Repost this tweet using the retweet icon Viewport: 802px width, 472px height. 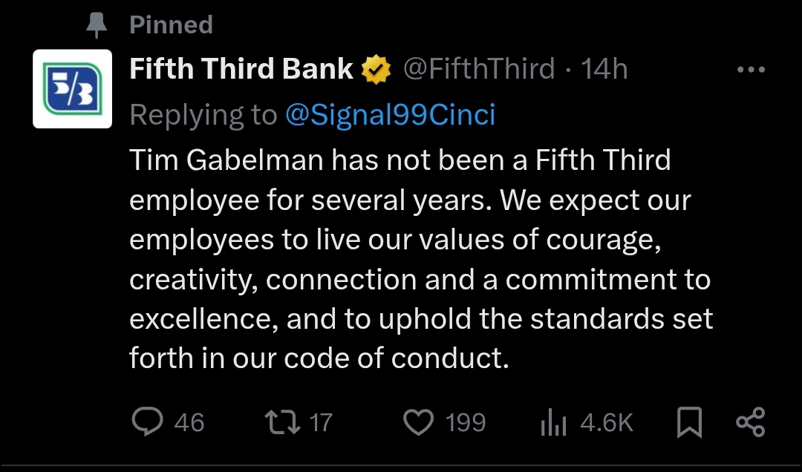(x=283, y=422)
